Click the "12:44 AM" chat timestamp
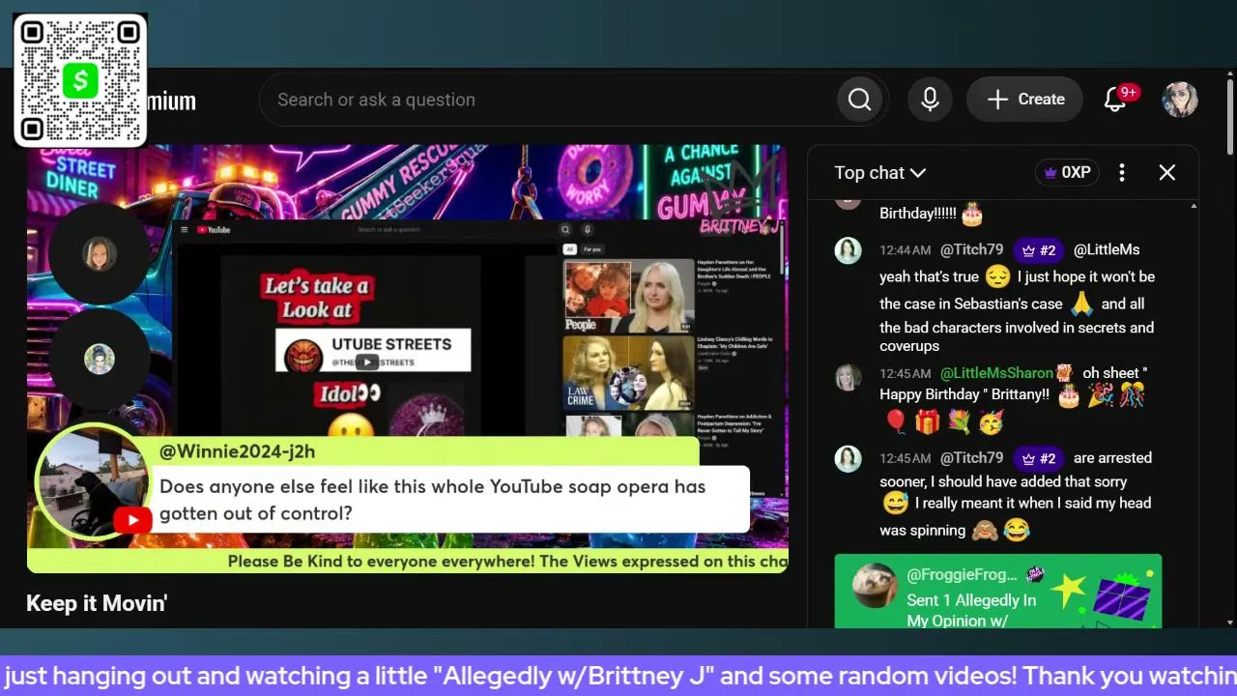 [906, 250]
